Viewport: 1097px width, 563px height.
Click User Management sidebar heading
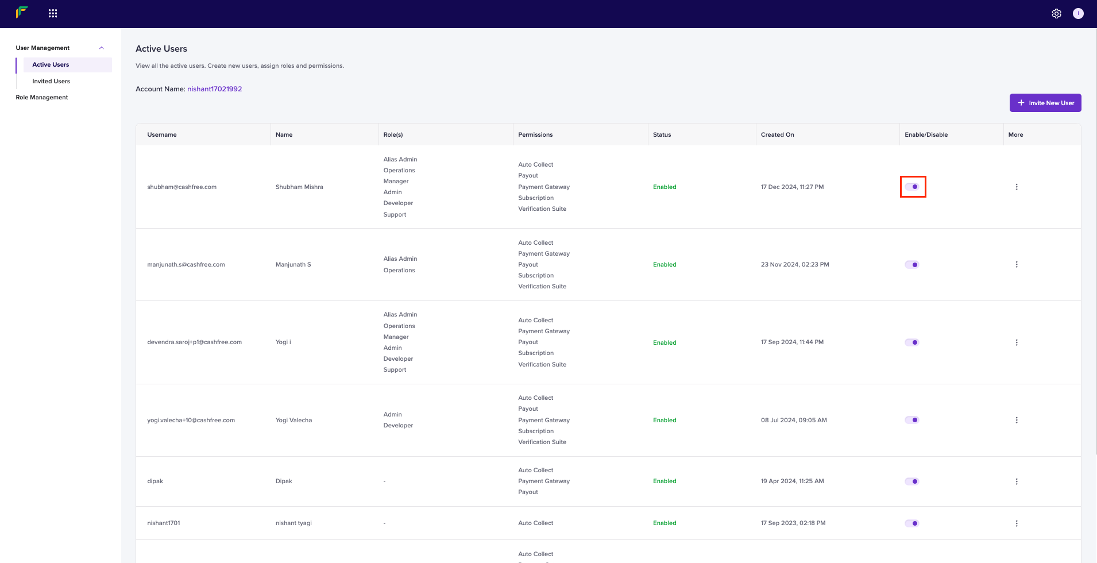click(43, 48)
